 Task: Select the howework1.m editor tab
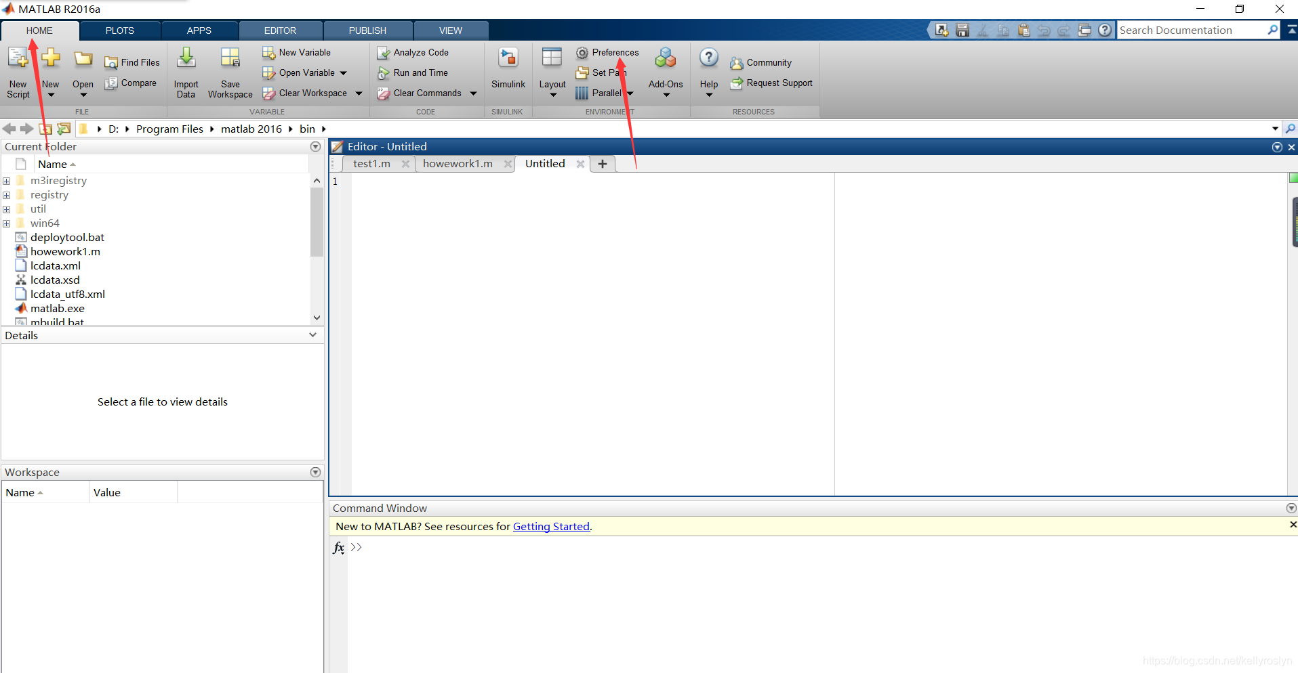[x=458, y=164]
